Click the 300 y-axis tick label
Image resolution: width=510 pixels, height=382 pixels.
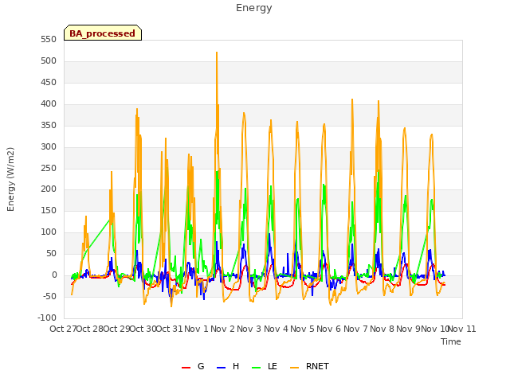pos(49,146)
